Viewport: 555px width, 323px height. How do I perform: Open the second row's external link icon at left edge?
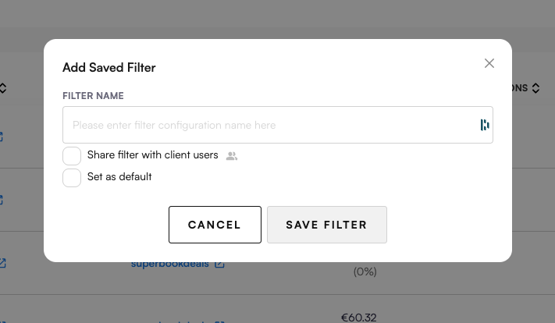(x=2, y=200)
